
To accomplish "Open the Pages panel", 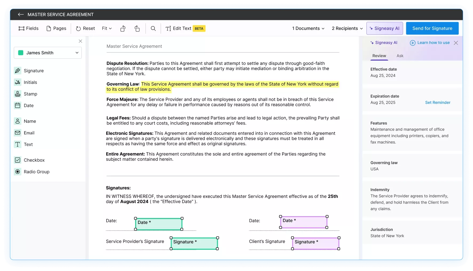I will 56,28.
